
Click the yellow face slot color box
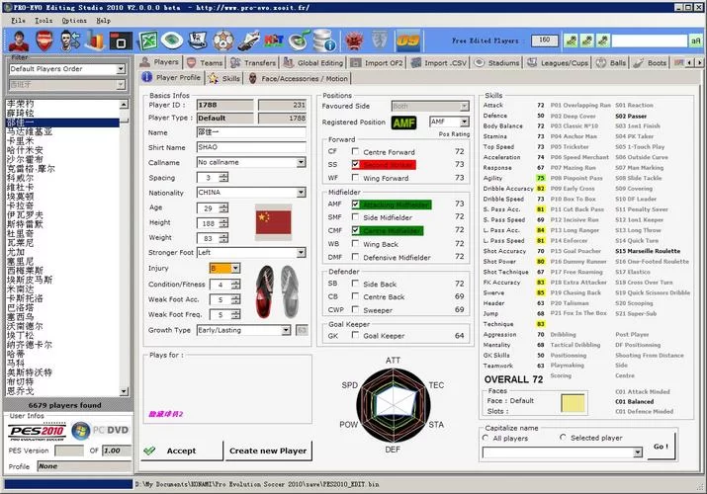[574, 402]
